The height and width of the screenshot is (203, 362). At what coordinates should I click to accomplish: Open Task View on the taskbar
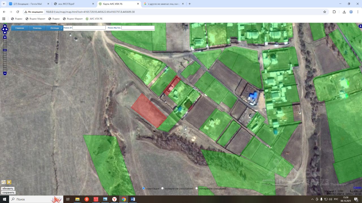[x=68, y=199]
